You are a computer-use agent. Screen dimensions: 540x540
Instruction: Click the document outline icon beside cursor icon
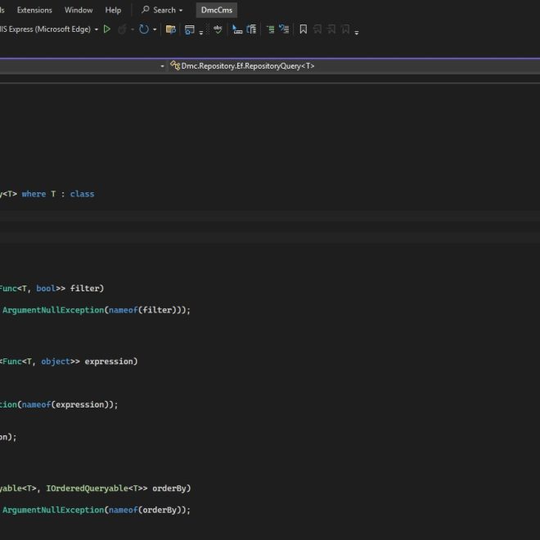pyautogui.click(x=251, y=29)
